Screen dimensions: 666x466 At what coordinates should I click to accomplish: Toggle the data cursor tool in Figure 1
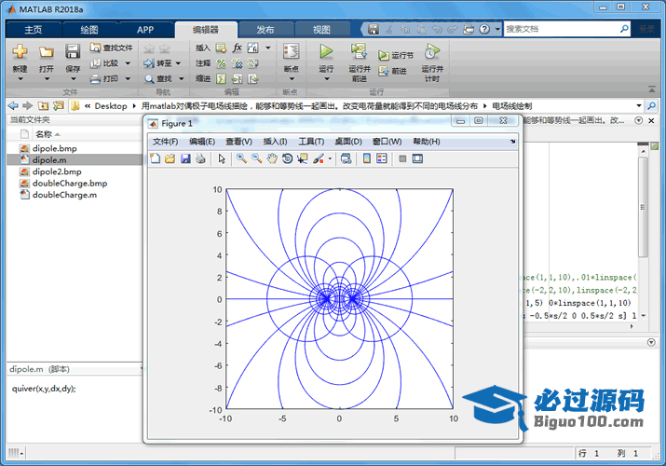[x=303, y=158]
